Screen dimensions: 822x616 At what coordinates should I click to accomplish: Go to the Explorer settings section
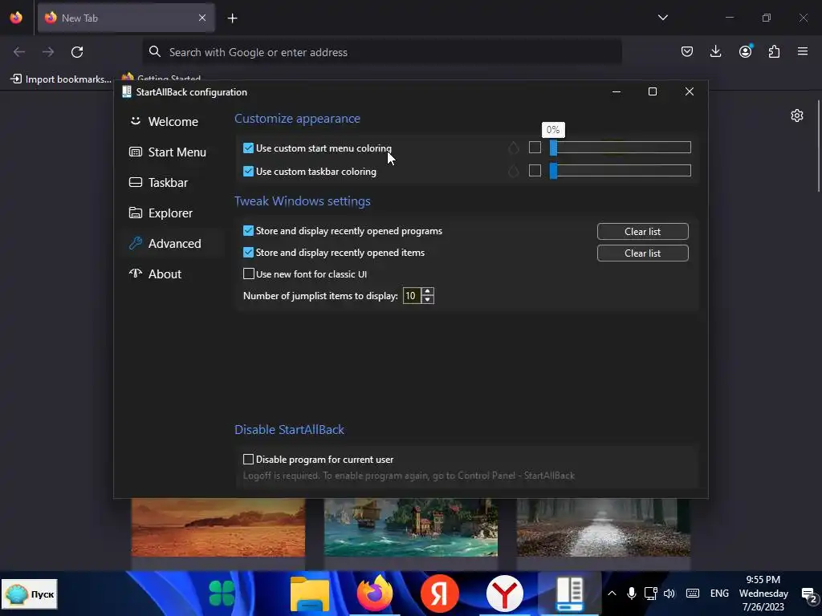(161, 213)
